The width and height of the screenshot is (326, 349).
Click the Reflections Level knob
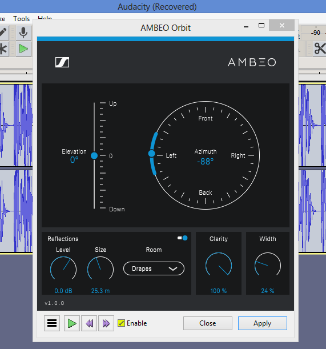(x=63, y=269)
